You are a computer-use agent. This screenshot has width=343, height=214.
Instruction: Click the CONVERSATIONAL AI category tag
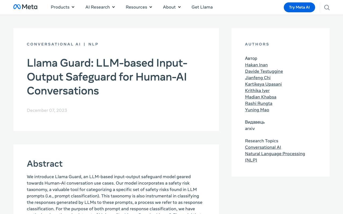tap(54, 44)
